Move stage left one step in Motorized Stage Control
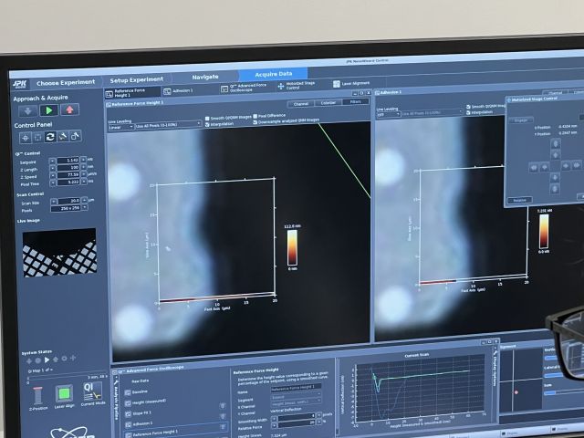Screen dimensions: 584x438 point(544,167)
